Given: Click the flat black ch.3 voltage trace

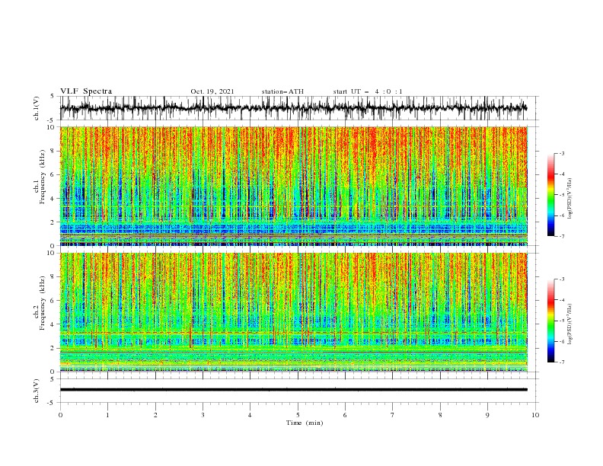Looking at the screenshot, I should point(294,390).
